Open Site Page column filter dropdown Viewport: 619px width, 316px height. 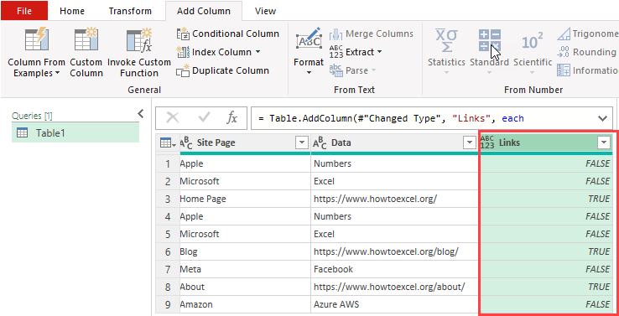[x=301, y=142]
